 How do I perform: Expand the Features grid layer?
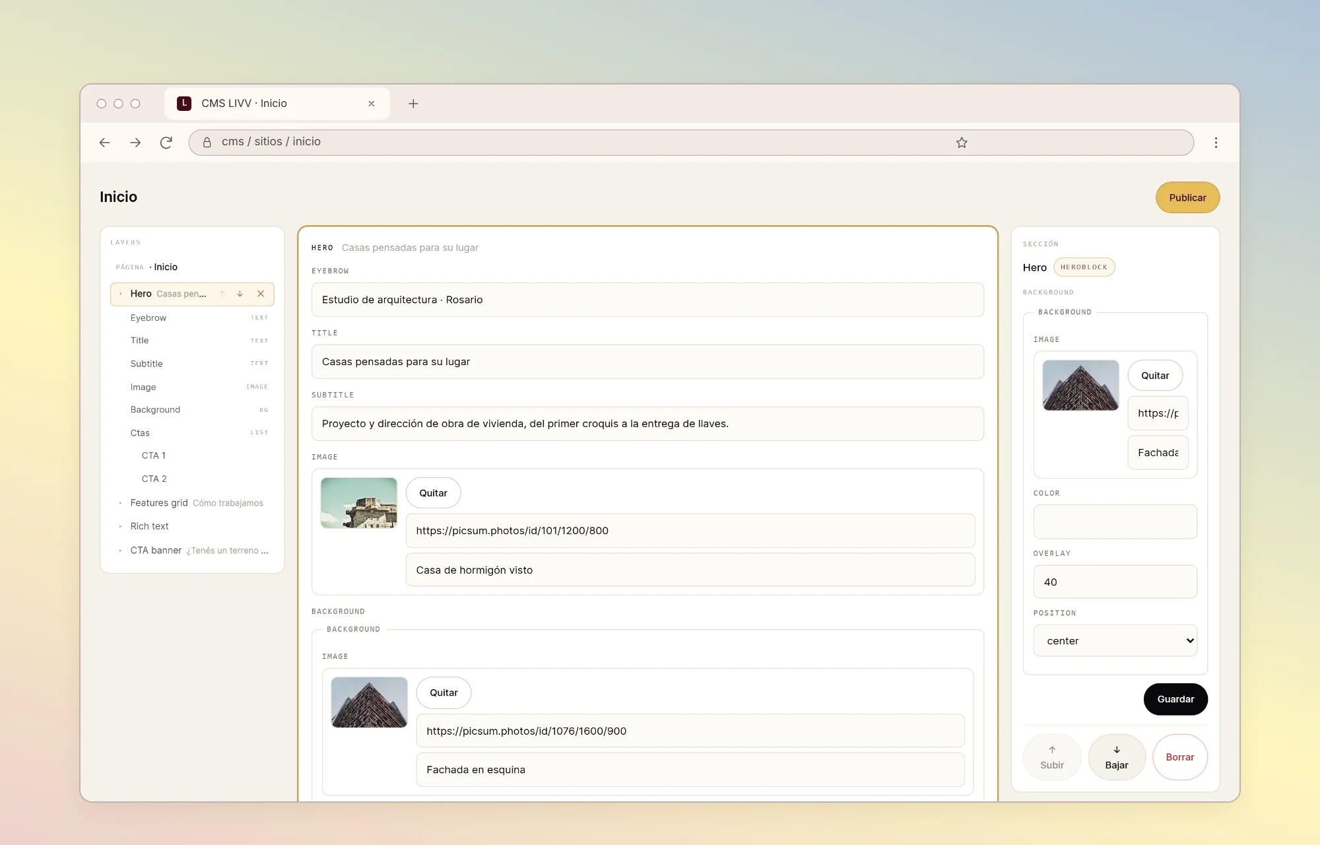120,503
